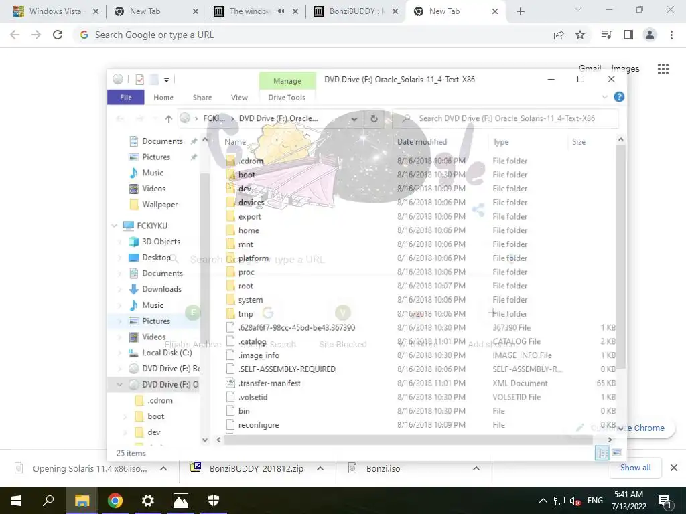Switch to the View ribbon tab
This screenshot has width=686, height=514.
point(239,98)
